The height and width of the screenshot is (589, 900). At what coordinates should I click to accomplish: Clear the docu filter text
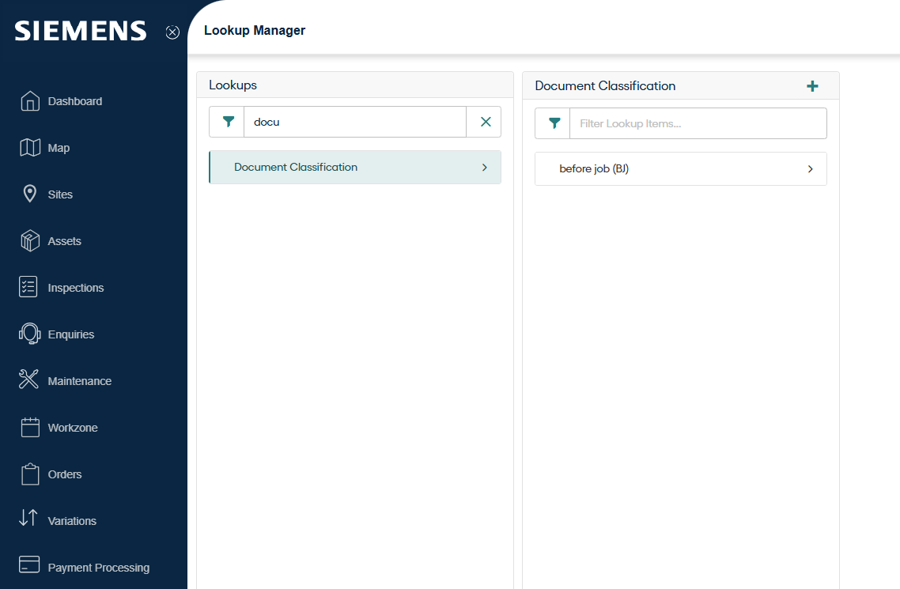(486, 122)
